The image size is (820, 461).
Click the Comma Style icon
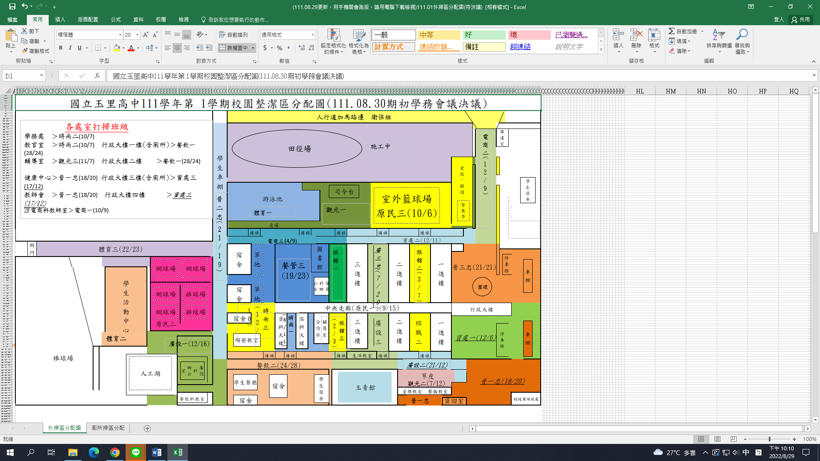(289, 48)
